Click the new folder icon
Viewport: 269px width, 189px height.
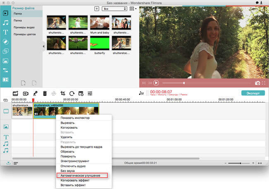(x=23, y=83)
